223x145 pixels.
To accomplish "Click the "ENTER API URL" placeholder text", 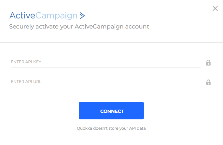I will coord(26,82).
